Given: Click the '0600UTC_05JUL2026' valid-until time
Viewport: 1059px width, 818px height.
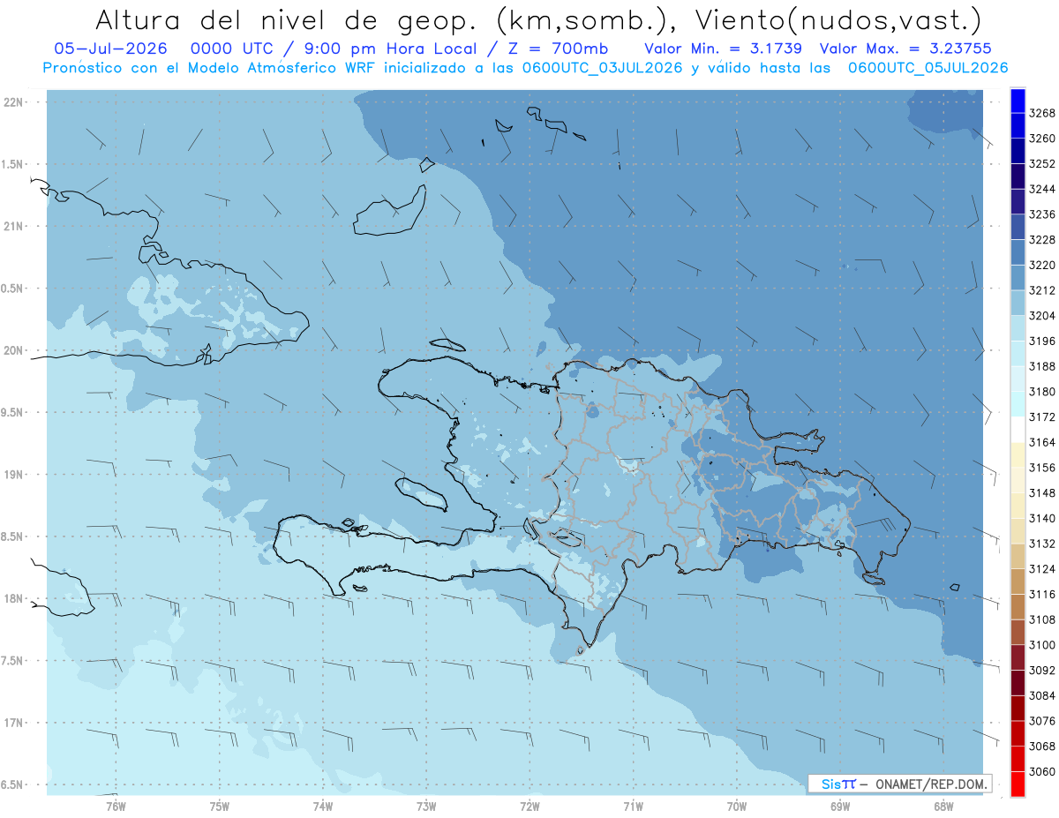Looking at the screenshot, I should [x=928, y=68].
